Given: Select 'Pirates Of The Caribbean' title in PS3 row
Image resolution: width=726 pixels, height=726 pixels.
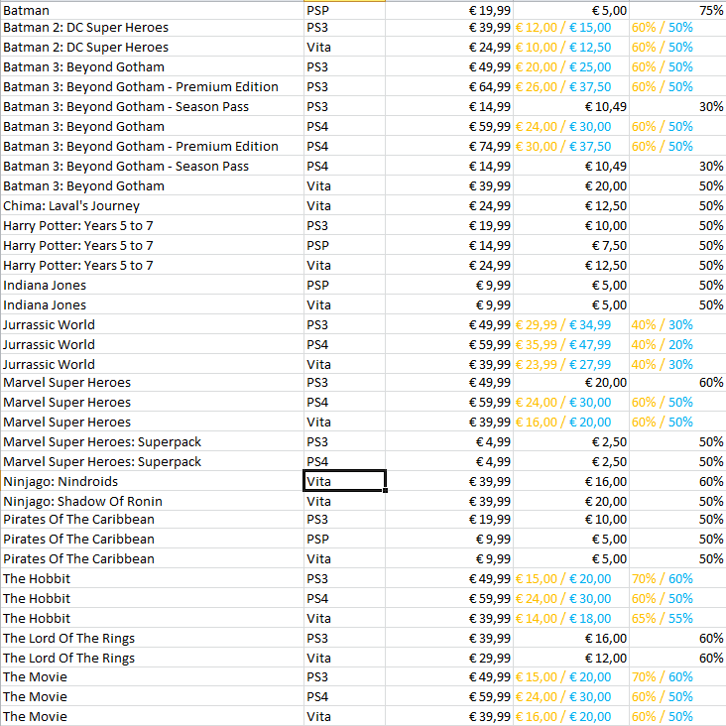Looking at the screenshot, I should click(x=152, y=519).
